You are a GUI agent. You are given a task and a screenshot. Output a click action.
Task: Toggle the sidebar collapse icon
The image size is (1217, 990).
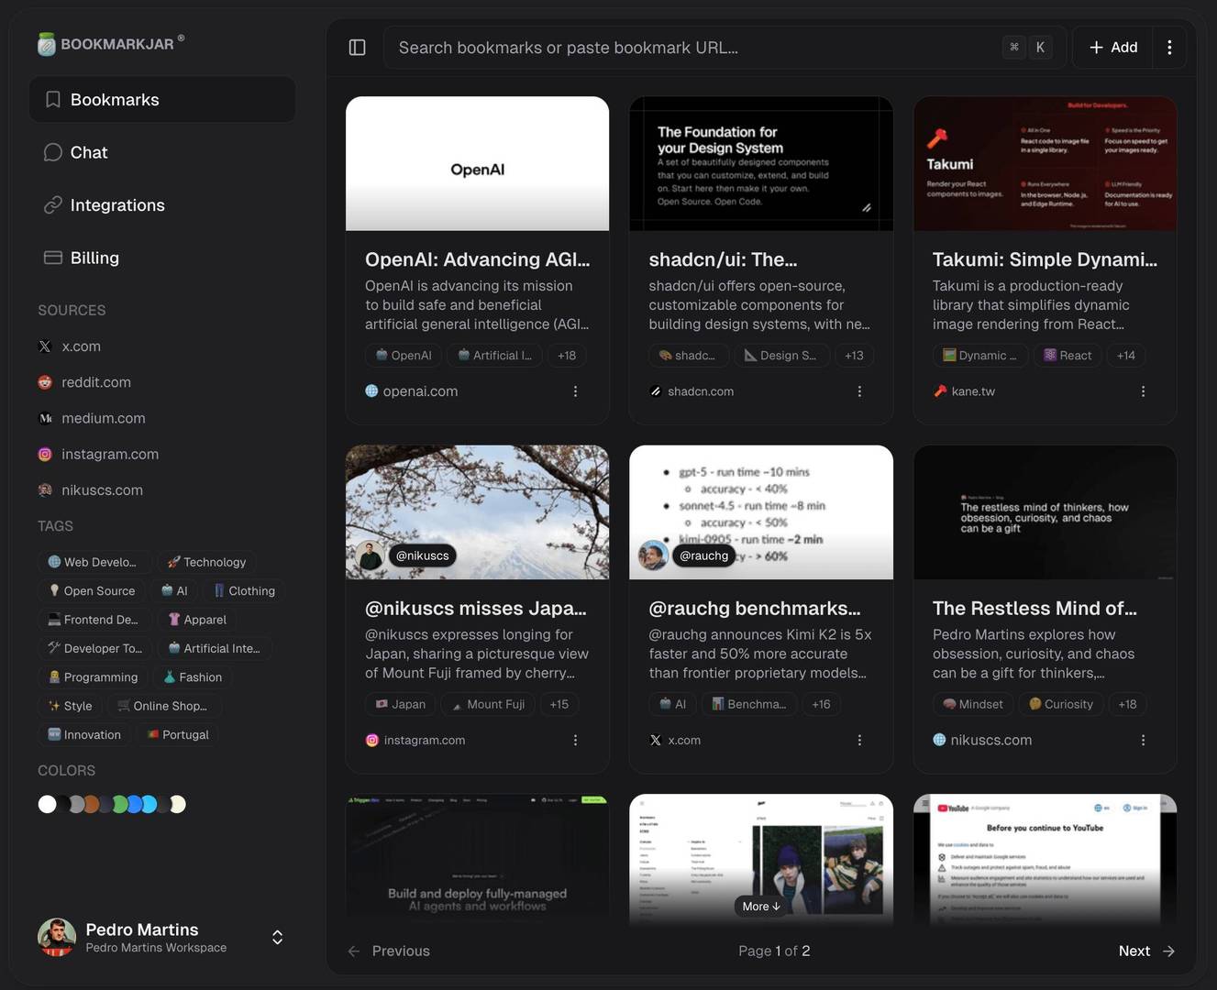coord(357,46)
